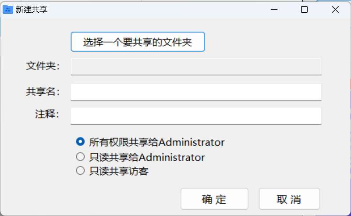This screenshot has width=351, height=216.
Task: Click the 只读共享给Administrator option label text
Action: pyautogui.click(x=147, y=157)
